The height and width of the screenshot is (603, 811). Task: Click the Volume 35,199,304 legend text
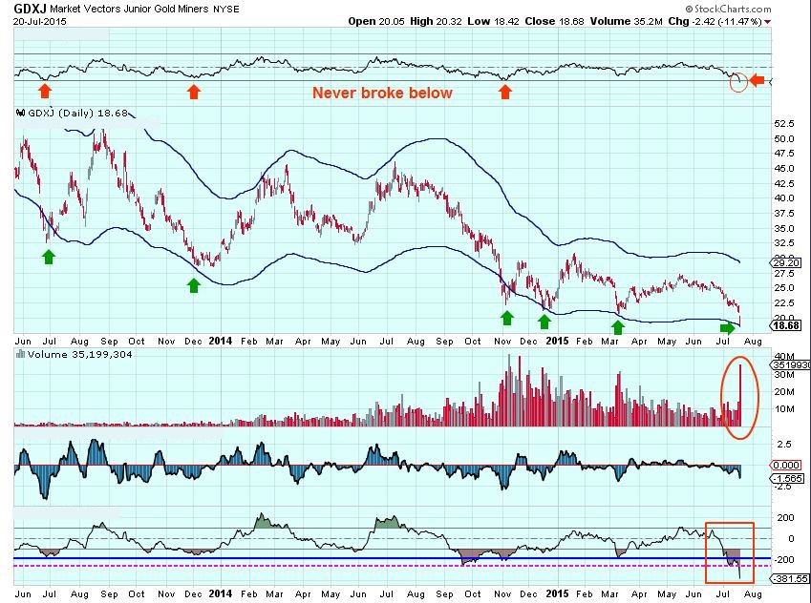point(79,355)
